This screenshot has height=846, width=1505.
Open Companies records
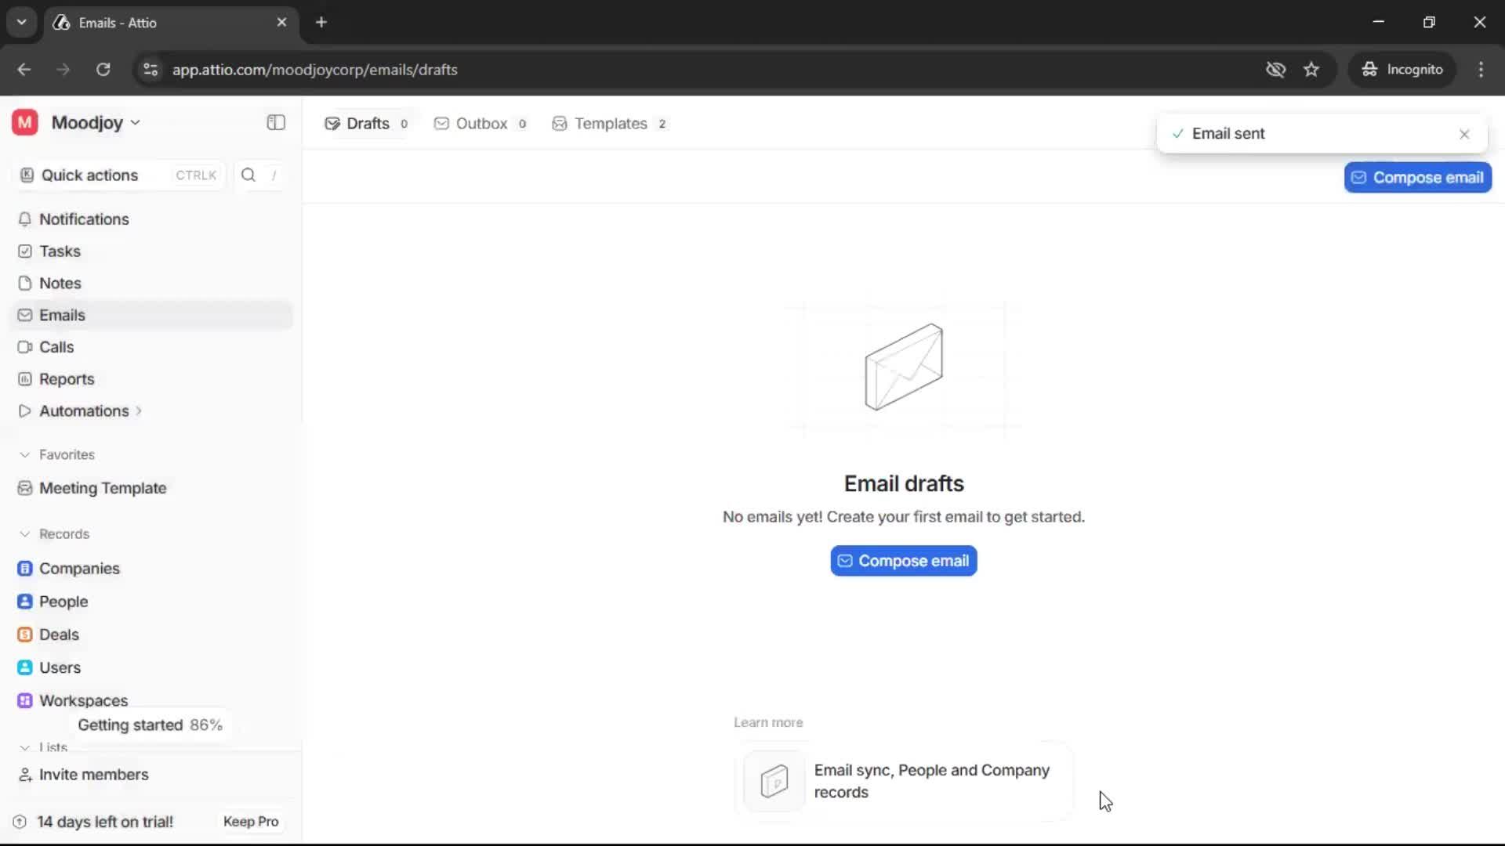[78, 569]
